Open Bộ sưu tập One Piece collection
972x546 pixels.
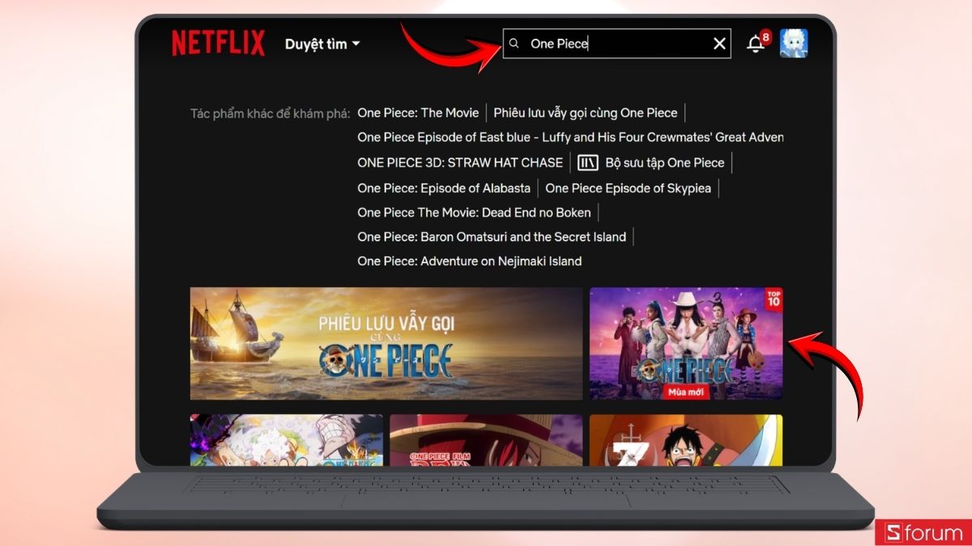click(x=664, y=163)
